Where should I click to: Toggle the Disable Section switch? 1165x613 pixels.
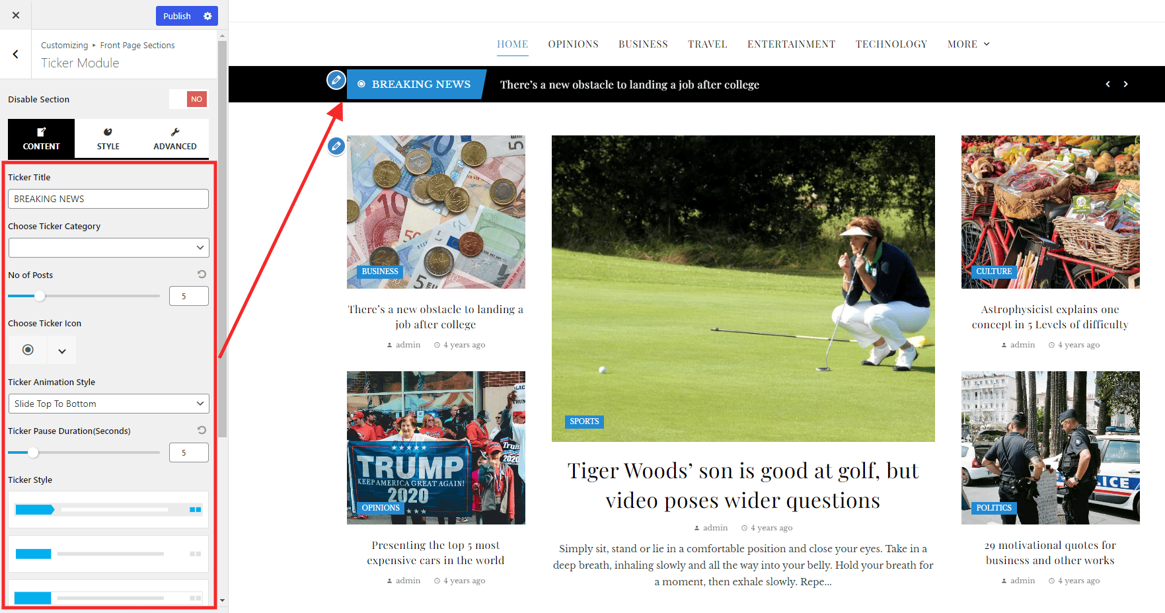(x=188, y=99)
